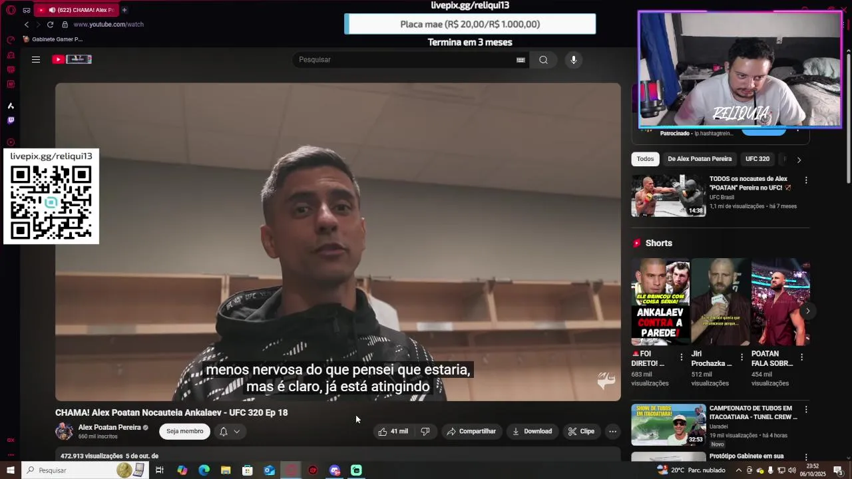
Task: Open the channel avatar of Alex Poatan Pereira
Action: [x=64, y=431]
